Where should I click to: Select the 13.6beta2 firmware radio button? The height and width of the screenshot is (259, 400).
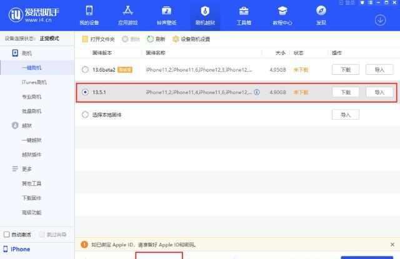point(85,69)
